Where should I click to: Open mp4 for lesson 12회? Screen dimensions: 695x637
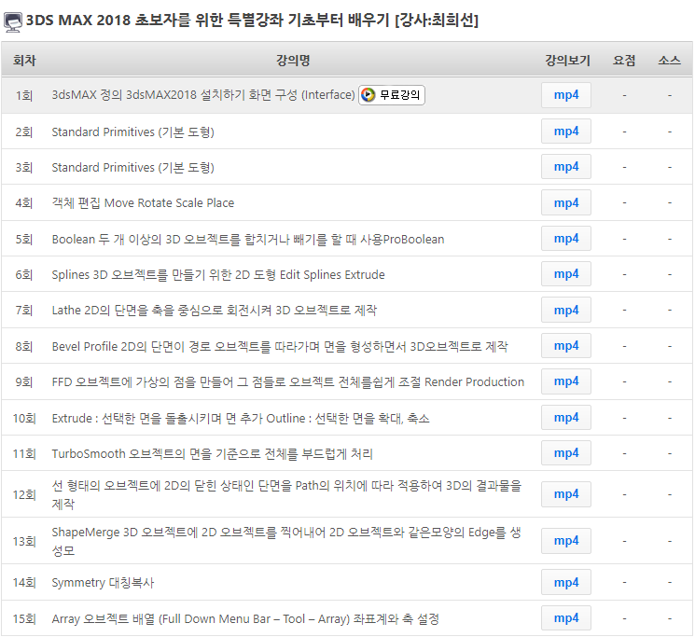click(566, 494)
